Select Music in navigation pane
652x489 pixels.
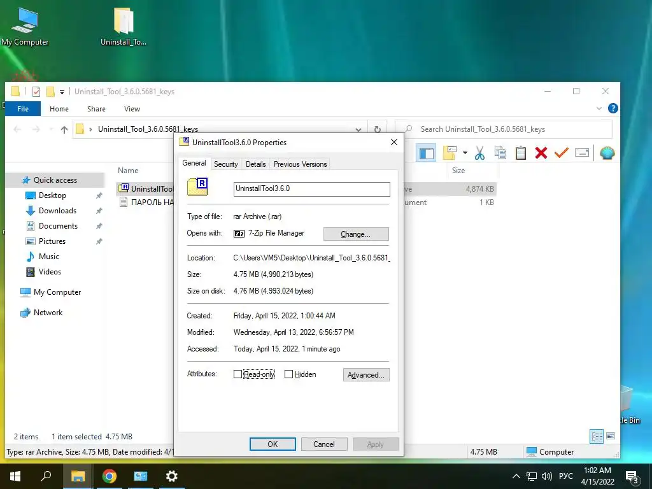coord(48,257)
